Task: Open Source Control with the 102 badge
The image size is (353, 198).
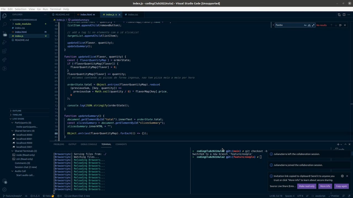Action: pos(4,34)
